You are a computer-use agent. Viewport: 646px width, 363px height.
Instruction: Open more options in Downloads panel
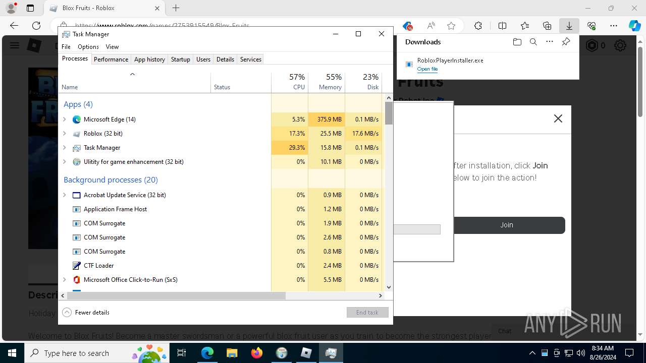(550, 42)
